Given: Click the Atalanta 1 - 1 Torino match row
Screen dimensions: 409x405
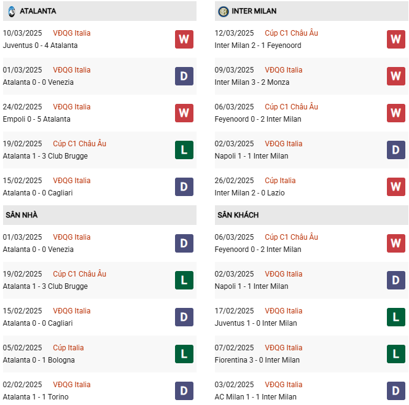Looking at the screenshot, I should tap(36, 397).
